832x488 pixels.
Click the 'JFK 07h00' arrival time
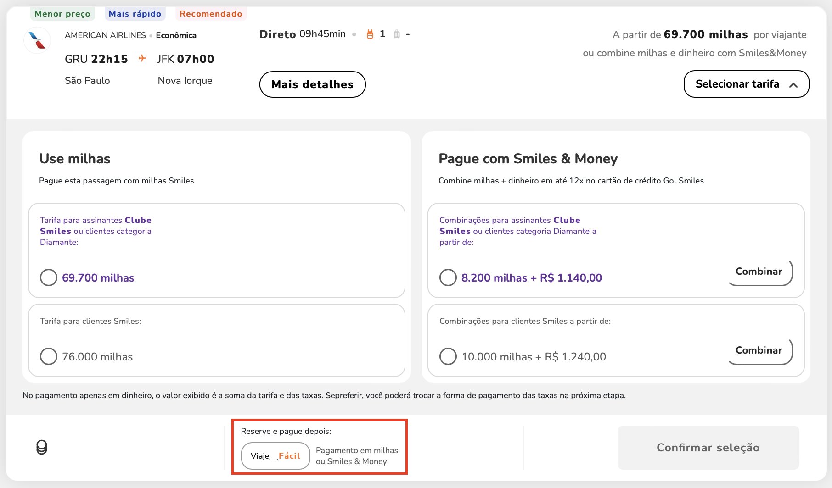pyautogui.click(x=186, y=59)
